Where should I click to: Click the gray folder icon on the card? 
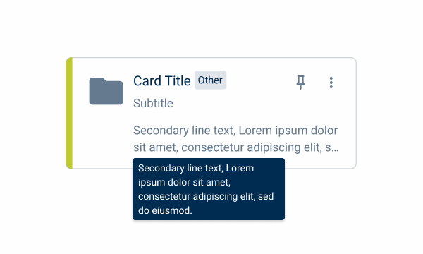point(106,91)
